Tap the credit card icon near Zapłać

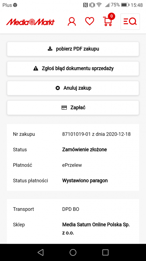64,108
